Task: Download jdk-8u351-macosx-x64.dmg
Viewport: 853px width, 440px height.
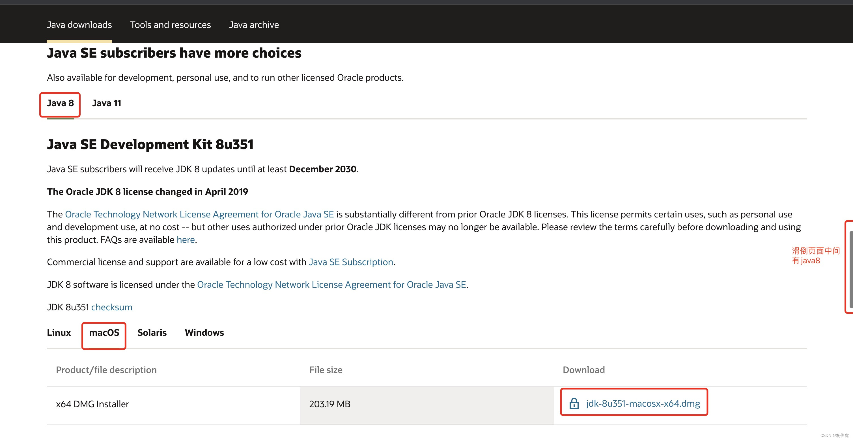Action: click(x=643, y=404)
